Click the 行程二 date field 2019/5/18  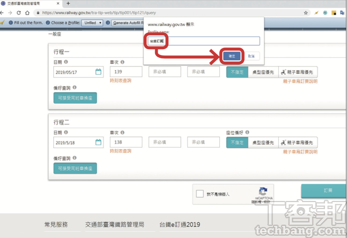pyautogui.click(x=78, y=142)
